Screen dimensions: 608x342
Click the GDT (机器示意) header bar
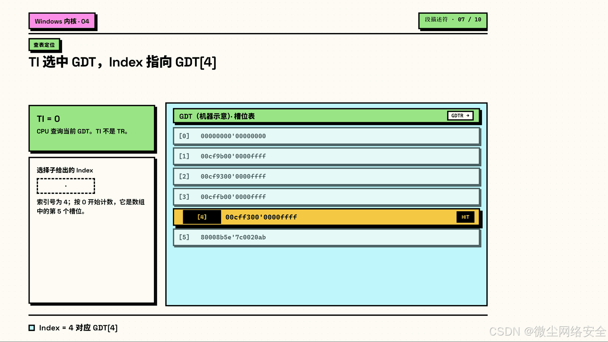326,116
